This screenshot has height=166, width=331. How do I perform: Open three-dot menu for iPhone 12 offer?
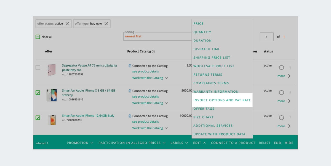[x=290, y=118]
